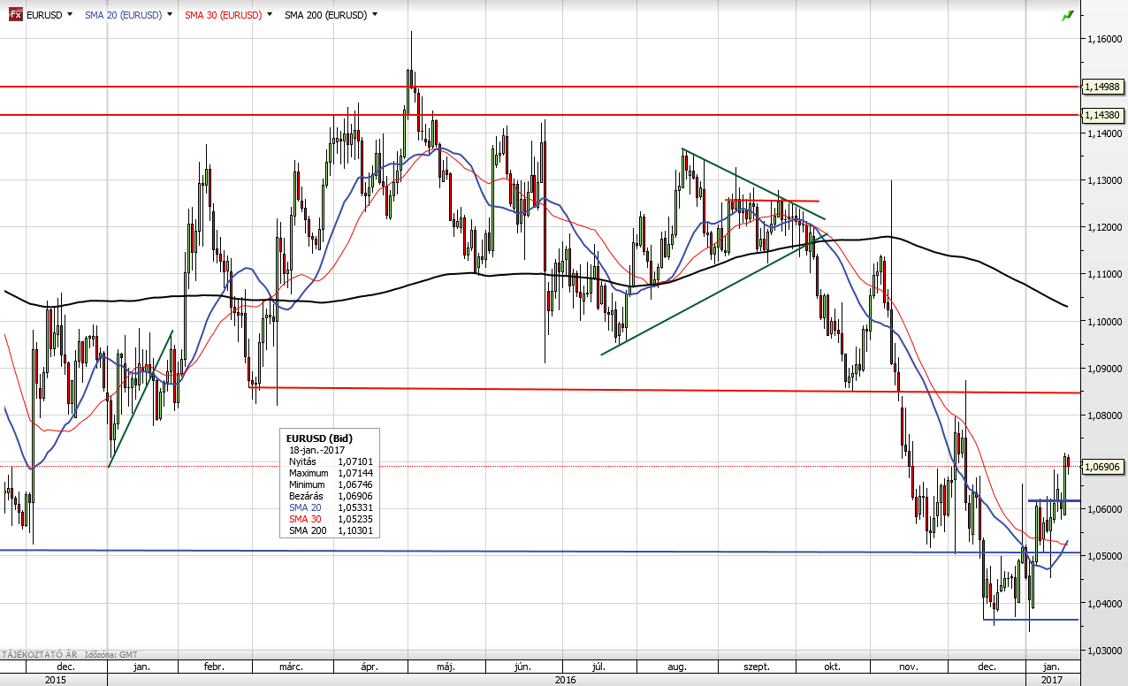Image resolution: width=1128 pixels, height=686 pixels.
Task: Click the 1,03000 price axis label
Action: pyautogui.click(x=1106, y=651)
